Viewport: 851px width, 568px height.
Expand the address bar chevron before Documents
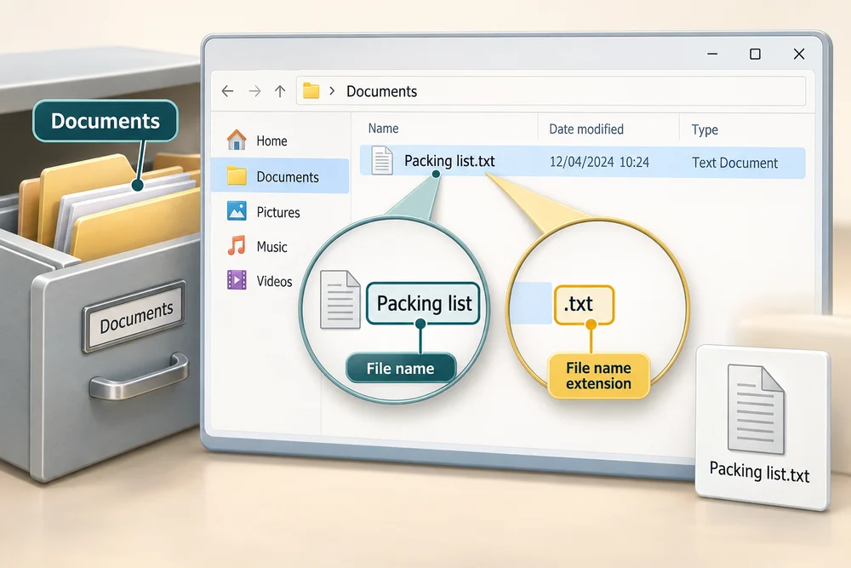pyautogui.click(x=332, y=90)
